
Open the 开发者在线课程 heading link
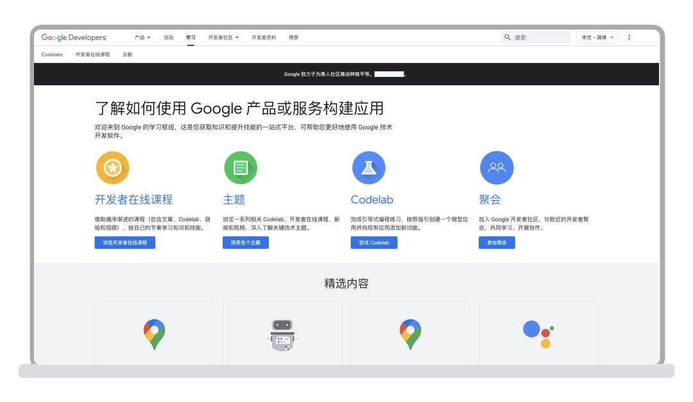point(133,199)
